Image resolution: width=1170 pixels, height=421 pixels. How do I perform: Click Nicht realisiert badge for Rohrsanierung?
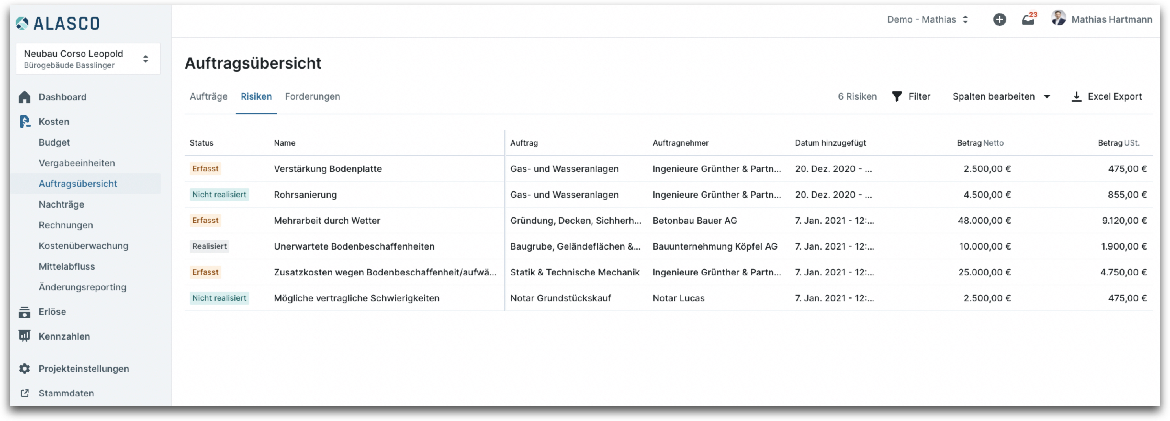coord(219,195)
